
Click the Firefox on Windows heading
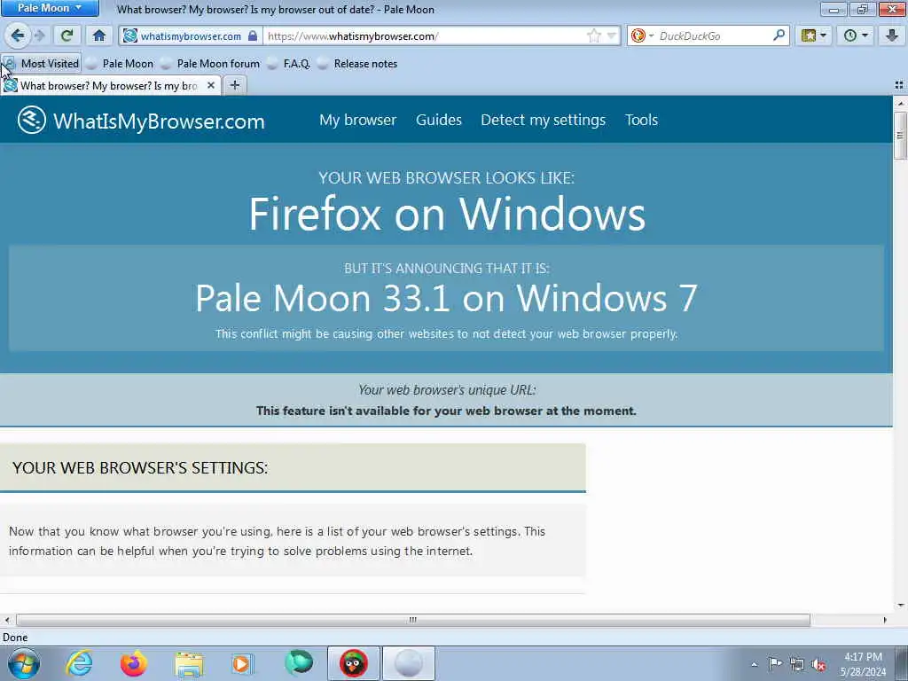click(x=447, y=215)
